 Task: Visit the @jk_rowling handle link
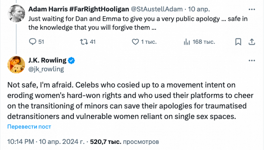46,69
